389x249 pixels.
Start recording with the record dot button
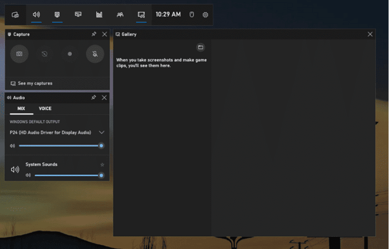click(x=70, y=54)
